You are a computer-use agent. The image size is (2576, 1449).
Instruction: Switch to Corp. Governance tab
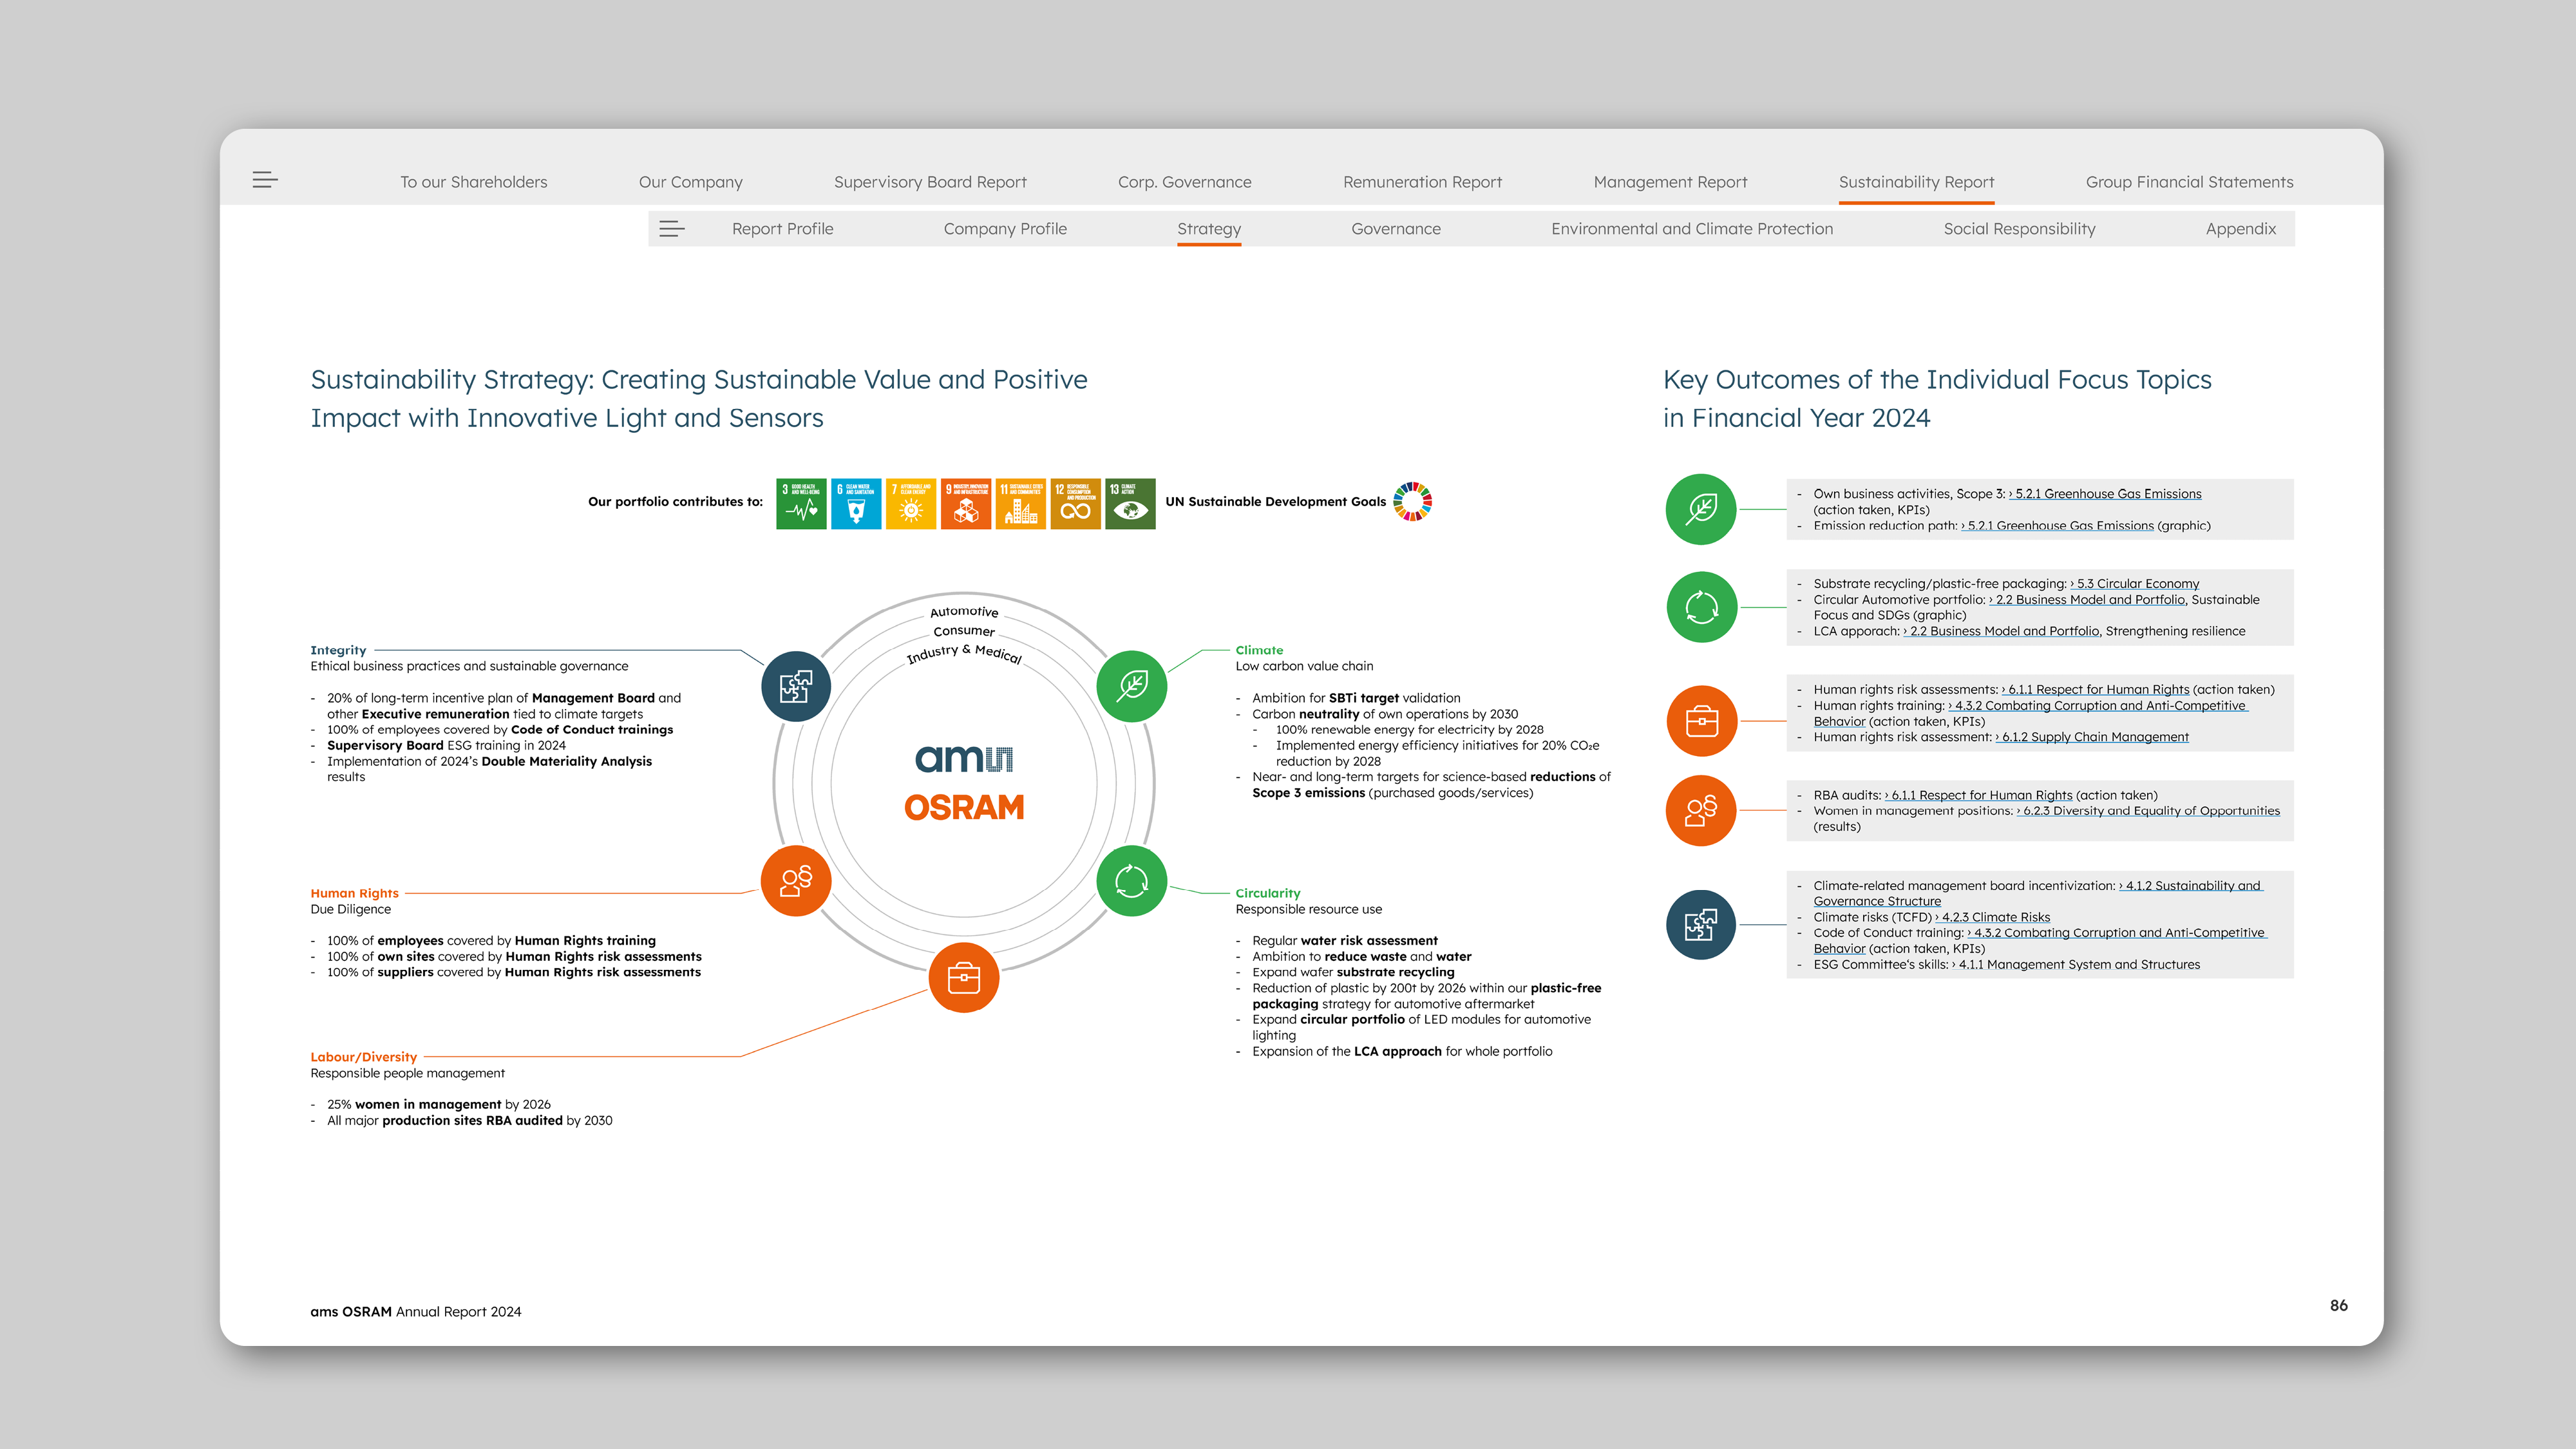pos(1185,182)
